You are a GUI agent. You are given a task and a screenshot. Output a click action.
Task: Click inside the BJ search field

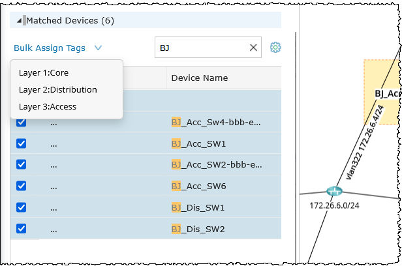click(x=202, y=48)
